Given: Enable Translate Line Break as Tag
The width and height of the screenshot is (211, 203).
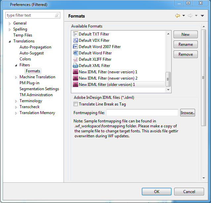Looking at the screenshot, I should (76, 104).
